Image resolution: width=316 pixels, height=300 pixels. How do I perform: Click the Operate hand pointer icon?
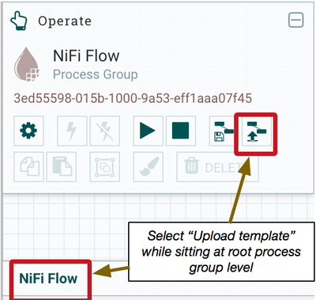pos(19,21)
